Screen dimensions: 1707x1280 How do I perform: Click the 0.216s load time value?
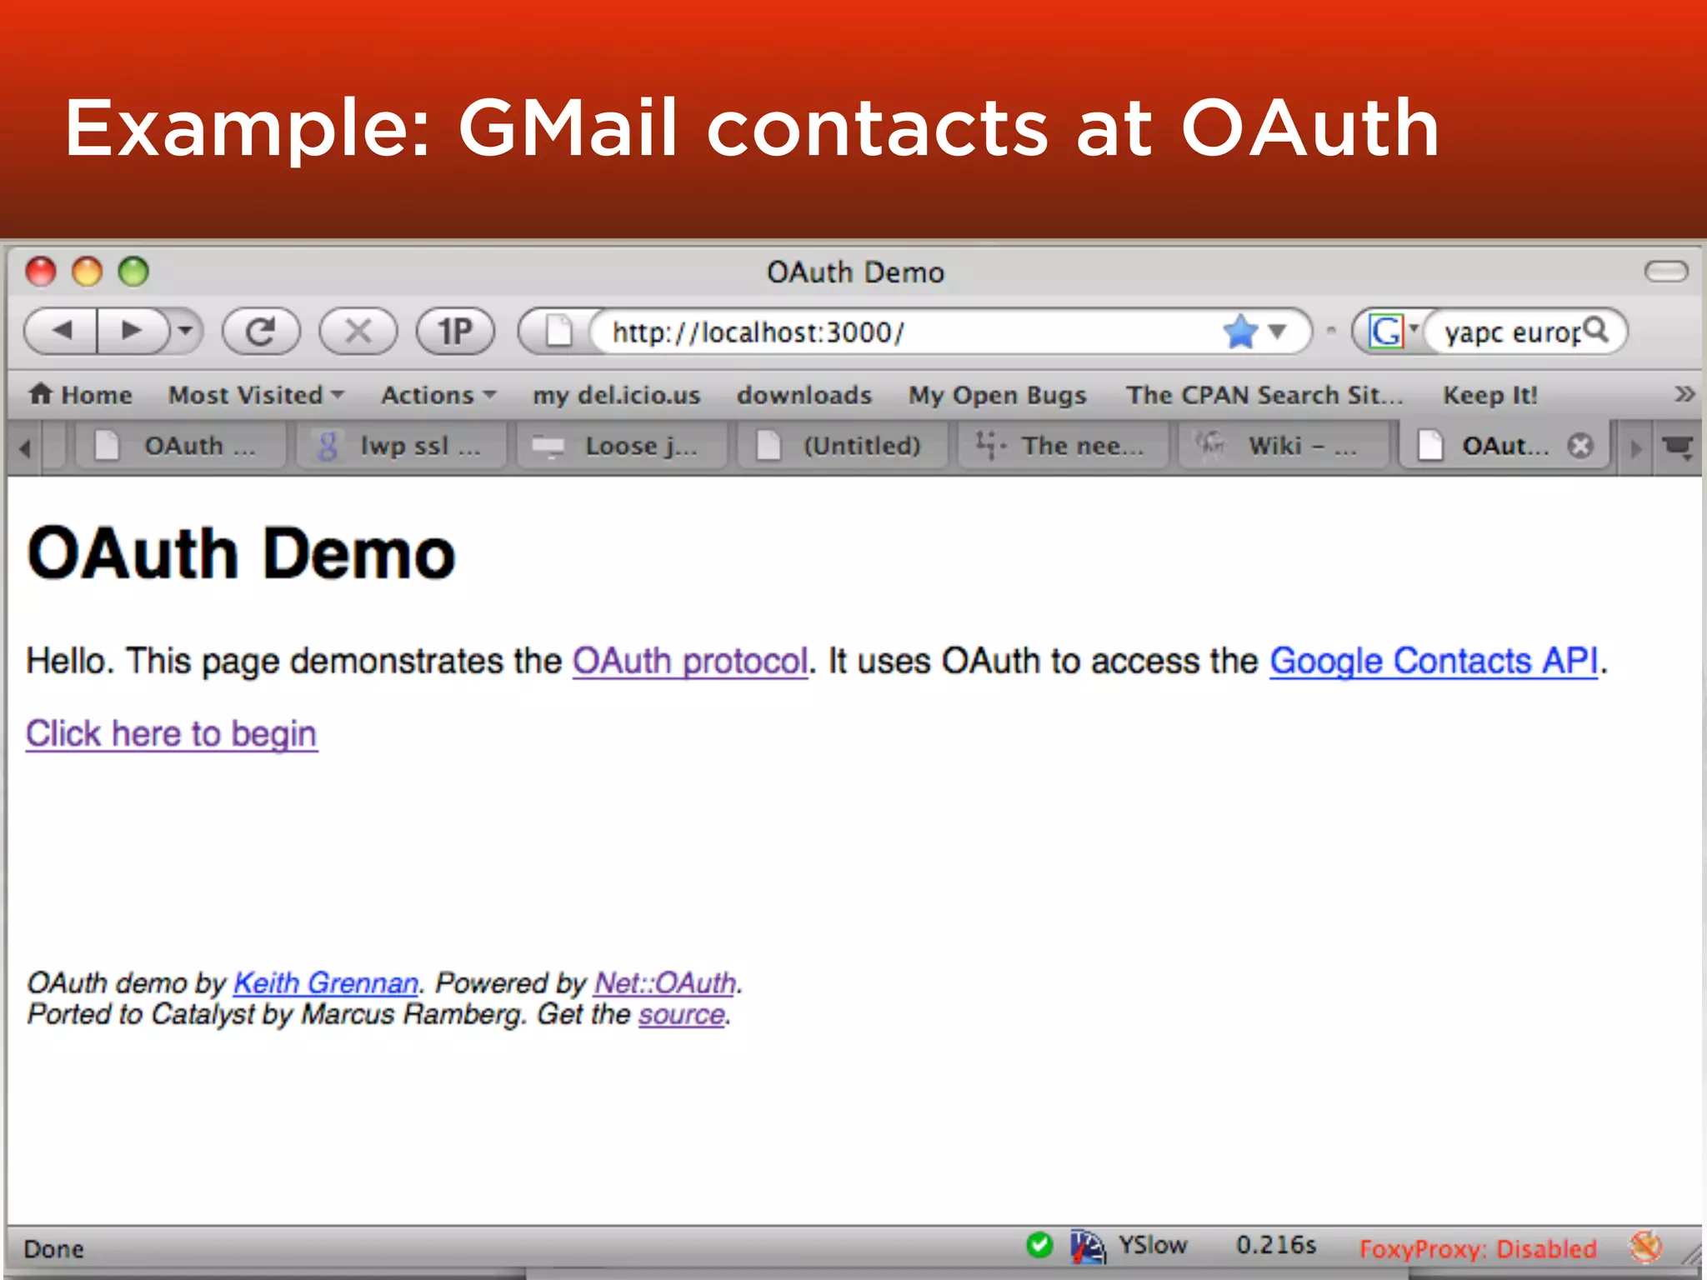pyautogui.click(x=1276, y=1245)
